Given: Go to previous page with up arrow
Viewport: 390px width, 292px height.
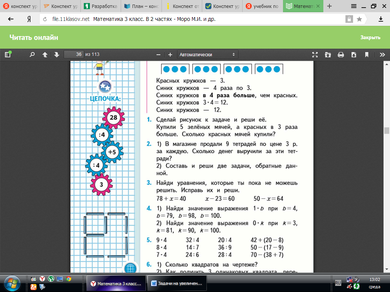Looking at the screenshot, I should pyautogui.click(x=45, y=54).
